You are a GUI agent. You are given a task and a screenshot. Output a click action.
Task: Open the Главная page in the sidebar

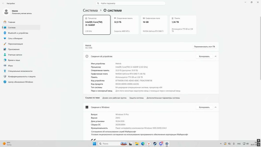21,22
